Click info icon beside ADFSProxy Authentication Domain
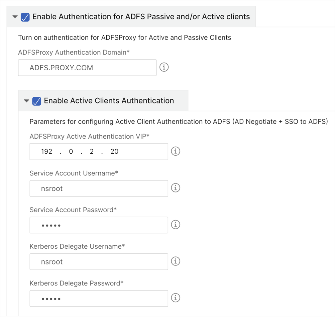The height and width of the screenshot is (317, 335). 164,67
